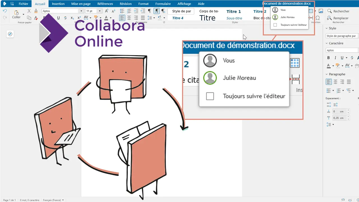
Task: Toggle Italic in the sidebar
Action: pyautogui.click(x=335, y=58)
